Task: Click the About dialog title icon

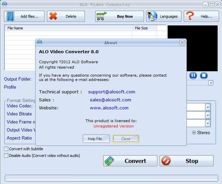Action: pyautogui.click(x=40, y=42)
